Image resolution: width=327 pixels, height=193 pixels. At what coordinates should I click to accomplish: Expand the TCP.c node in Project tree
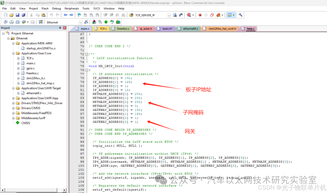point(18,58)
